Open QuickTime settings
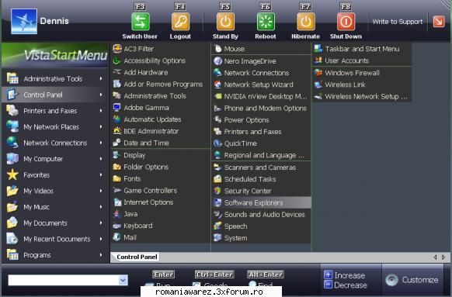Image resolution: width=452 pixels, height=297 pixels. 262,143
